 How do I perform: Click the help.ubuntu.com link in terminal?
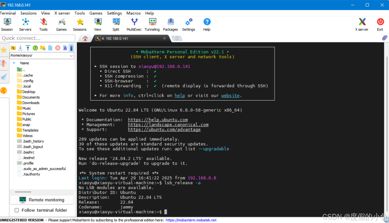158,120
